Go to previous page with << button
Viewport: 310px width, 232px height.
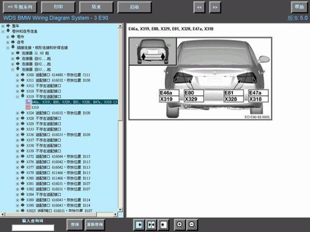click(x=199, y=7)
